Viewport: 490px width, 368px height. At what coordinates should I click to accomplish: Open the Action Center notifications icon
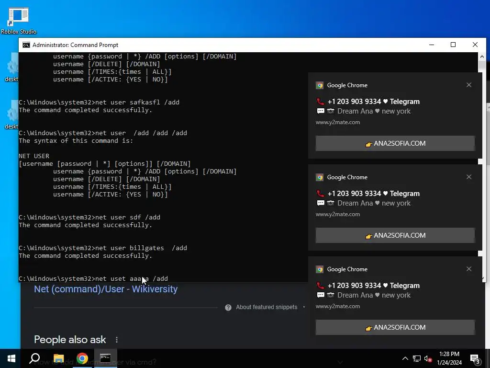tap(475, 358)
